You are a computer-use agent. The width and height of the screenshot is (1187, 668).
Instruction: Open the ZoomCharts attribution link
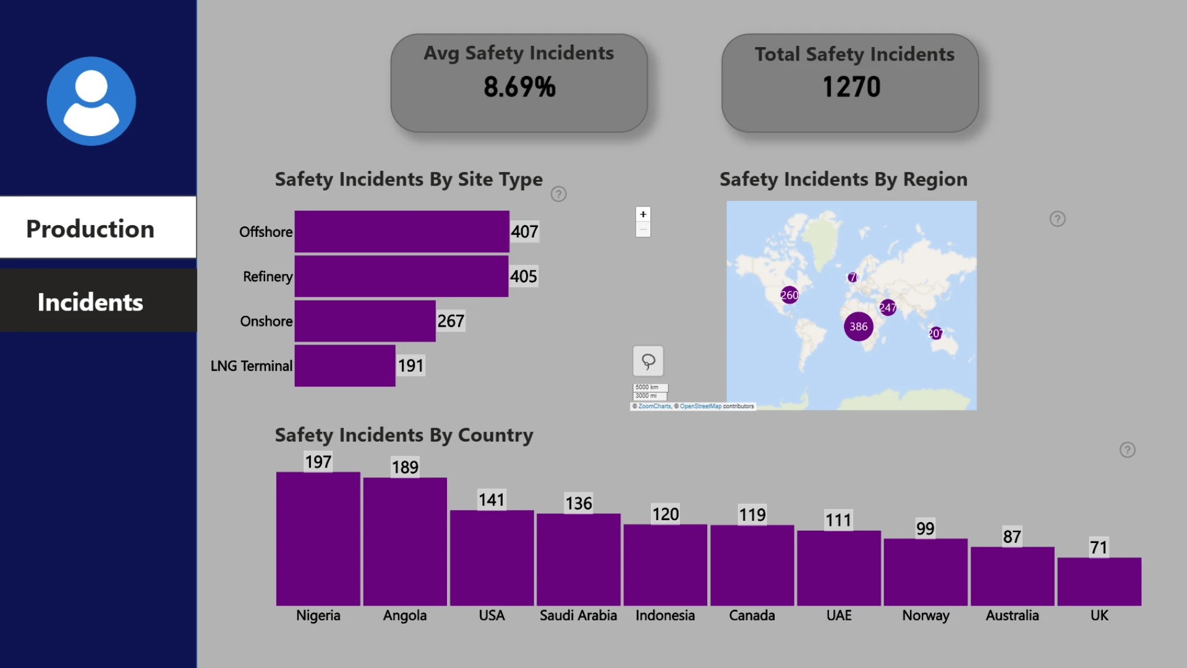pyautogui.click(x=654, y=406)
